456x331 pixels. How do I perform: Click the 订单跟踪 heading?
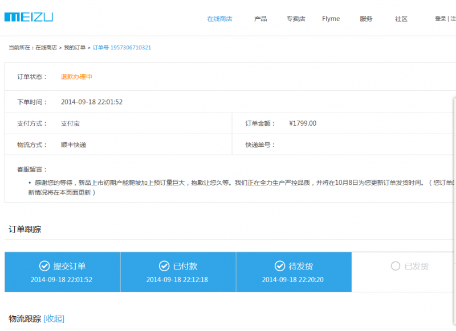(x=25, y=229)
